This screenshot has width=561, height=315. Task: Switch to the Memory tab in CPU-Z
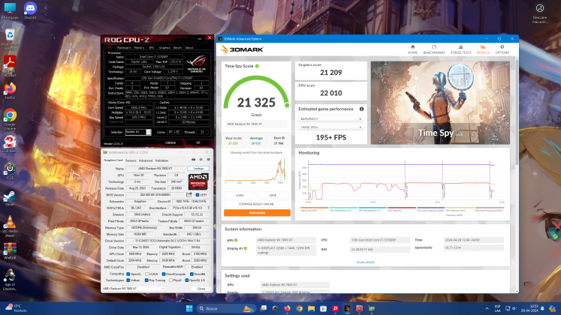139,47
